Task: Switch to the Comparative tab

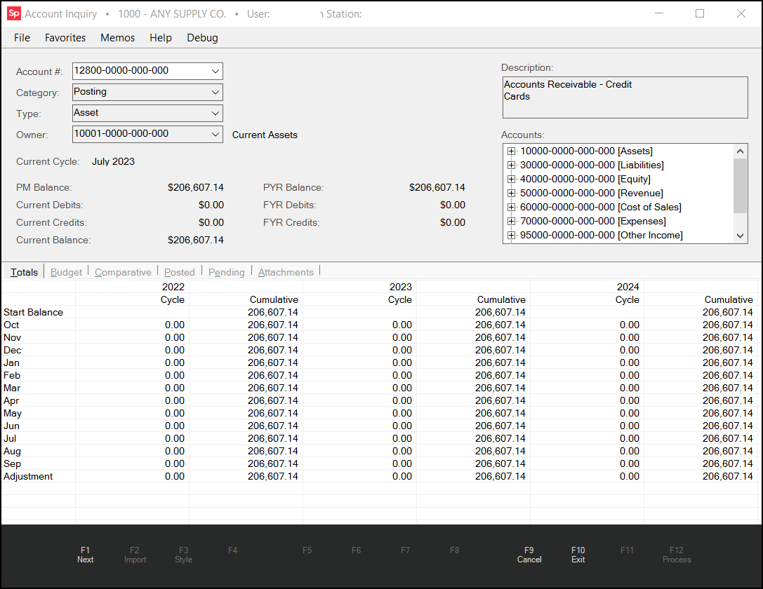Action: (122, 271)
